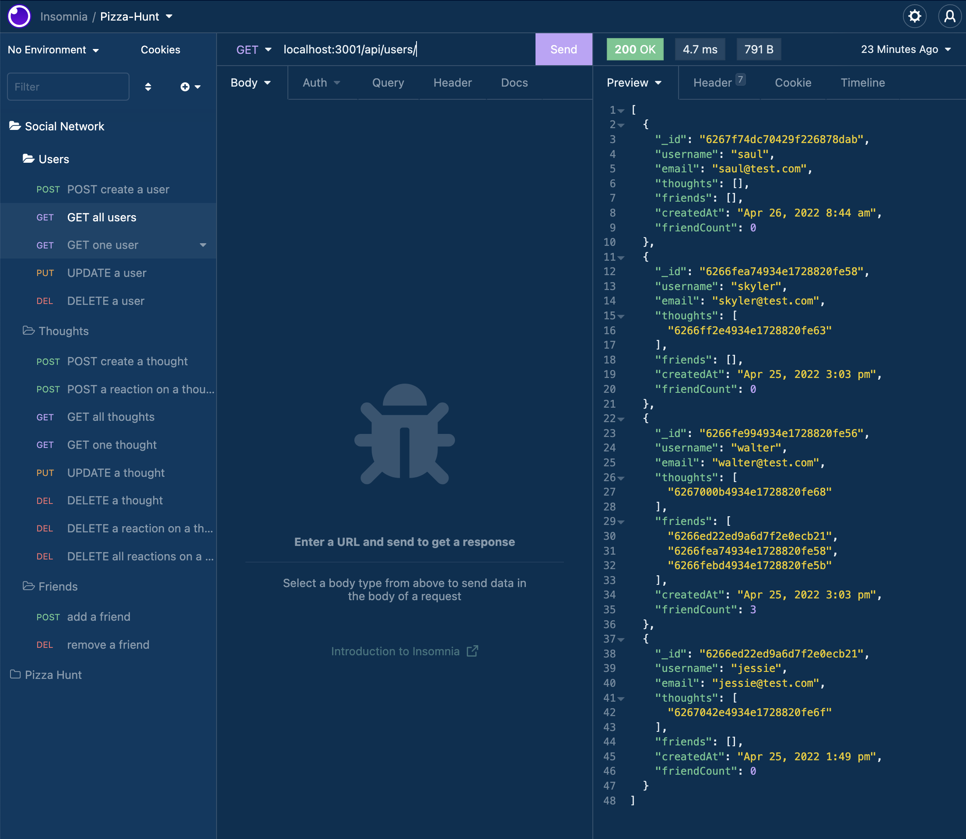Collapse JSON object fold arrow on line 11
966x839 pixels.
621,258
